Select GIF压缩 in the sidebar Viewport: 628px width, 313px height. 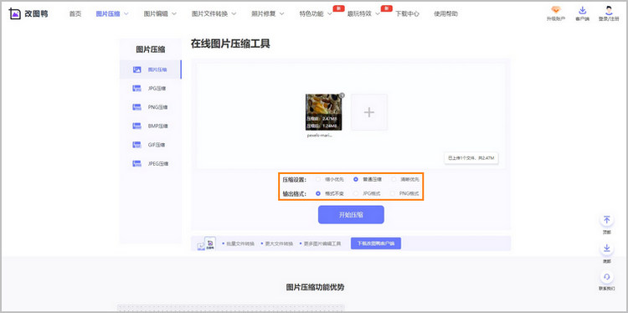[151, 145]
